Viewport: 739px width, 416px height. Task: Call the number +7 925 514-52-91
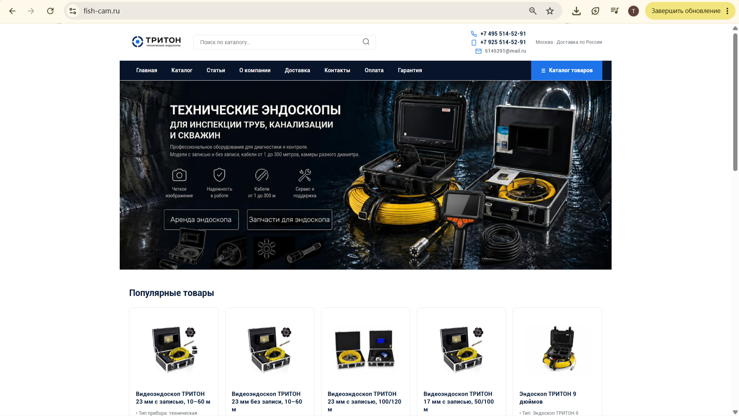pos(503,42)
